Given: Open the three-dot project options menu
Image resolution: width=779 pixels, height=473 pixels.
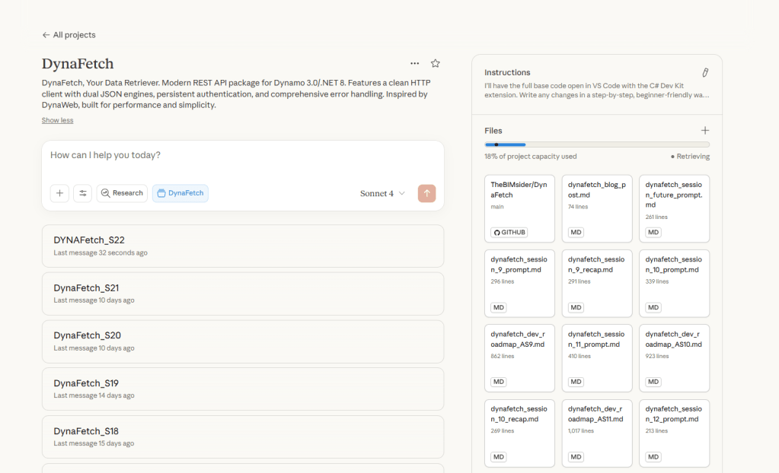Looking at the screenshot, I should [414, 64].
